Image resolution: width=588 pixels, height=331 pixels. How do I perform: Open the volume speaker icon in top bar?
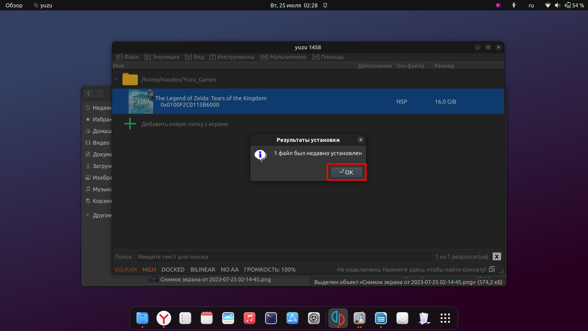[x=557, y=5]
